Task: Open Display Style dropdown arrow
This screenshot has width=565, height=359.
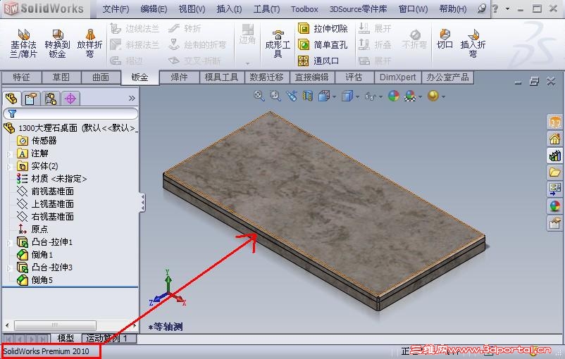Action: [x=357, y=96]
